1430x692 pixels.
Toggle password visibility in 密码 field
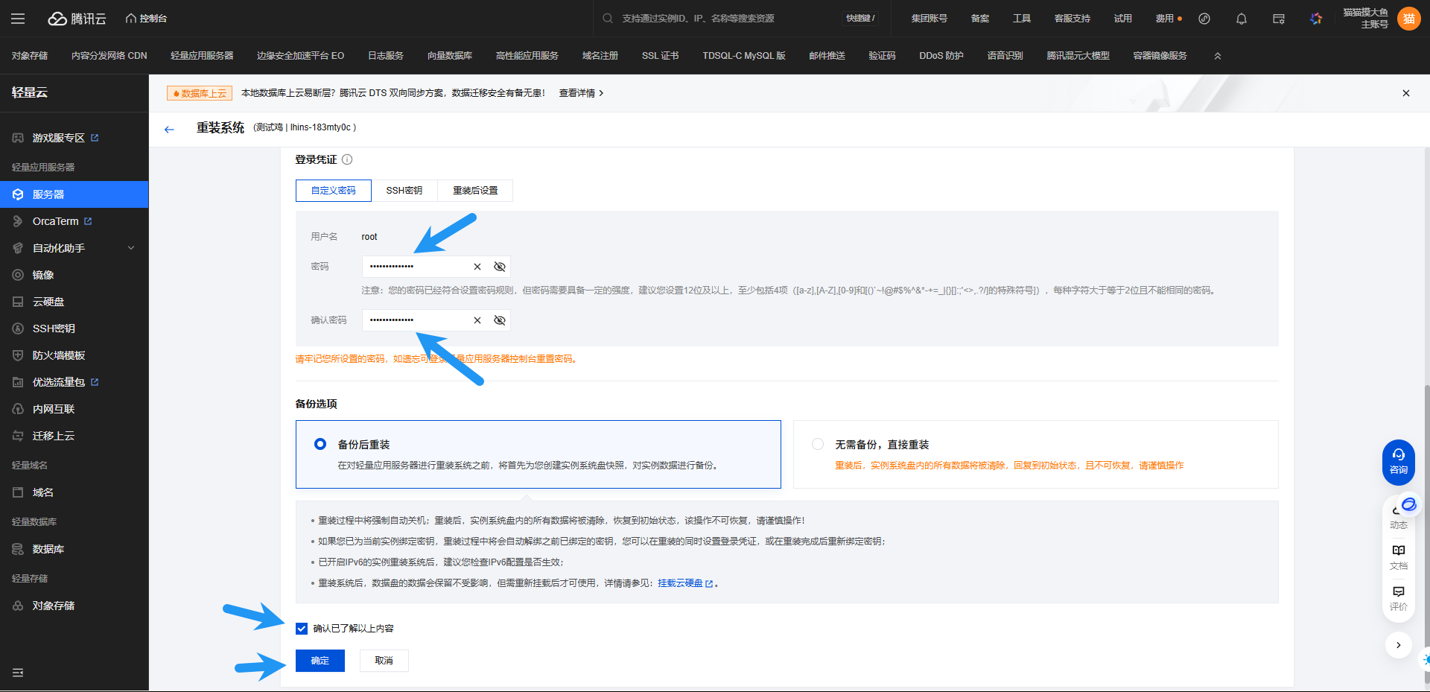tap(500, 267)
